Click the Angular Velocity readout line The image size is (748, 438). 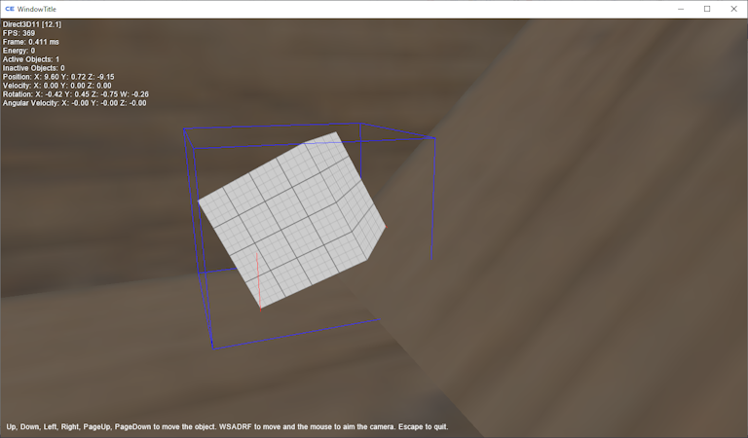pyautogui.click(x=74, y=103)
